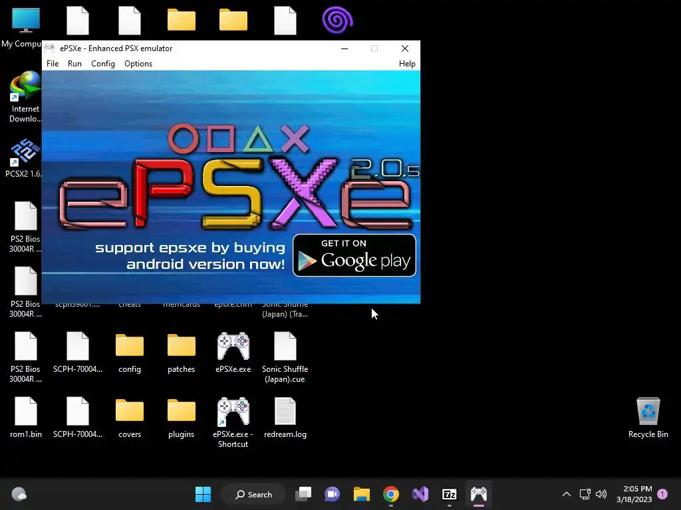Click the taskbar Search box

click(253, 494)
